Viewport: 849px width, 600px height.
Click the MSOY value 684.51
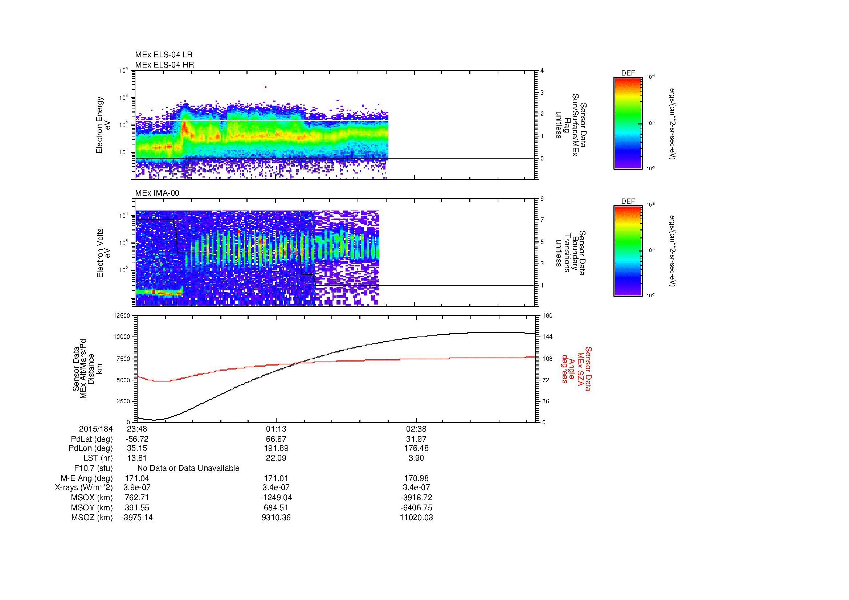click(276, 507)
